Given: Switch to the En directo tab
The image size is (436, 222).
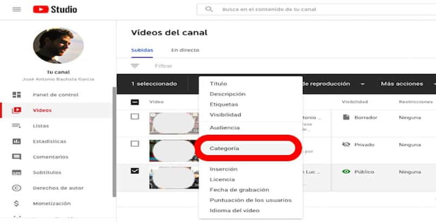Looking at the screenshot, I should tap(185, 50).
